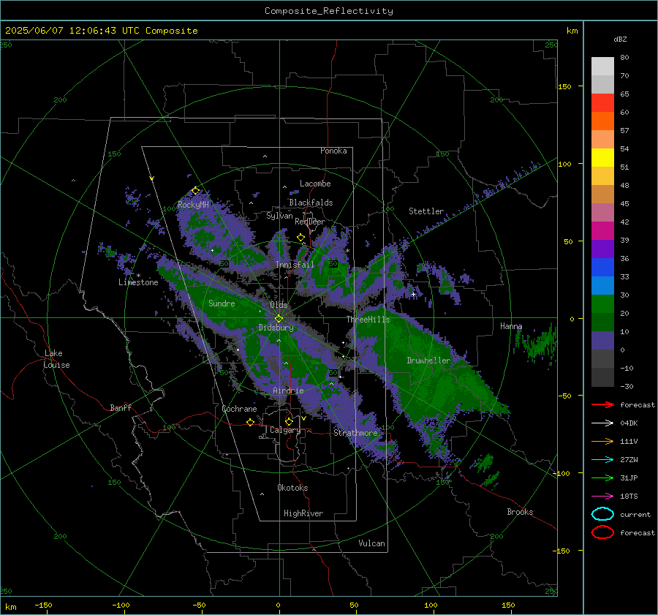Click the yellow diamond marker above Calgary
658x615 pixels.
289,421
